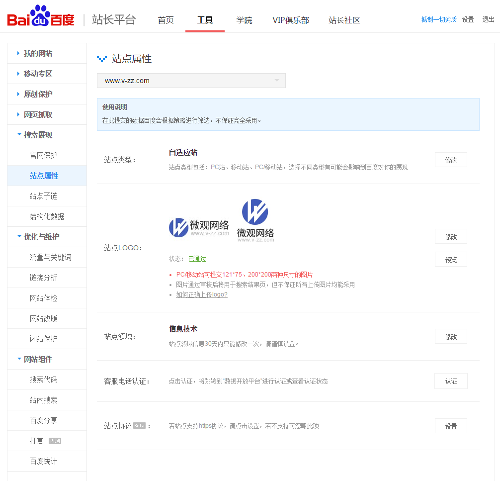Open 搜索代码 in the sidebar
The width and height of the screenshot is (500, 481).
click(x=47, y=380)
